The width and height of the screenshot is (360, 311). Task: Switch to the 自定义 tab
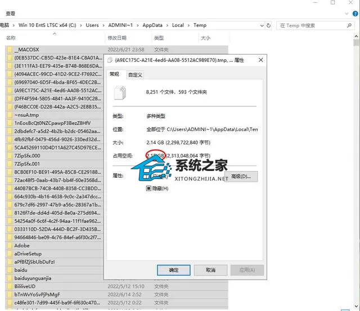tap(135, 75)
